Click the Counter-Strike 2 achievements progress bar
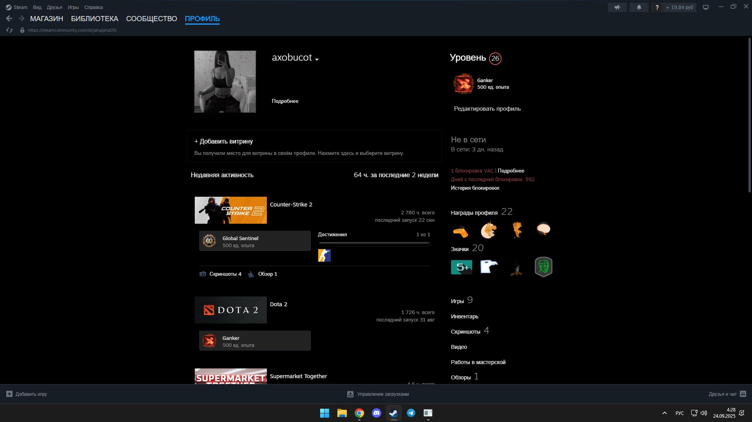This screenshot has width=752, height=422. tap(374, 244)
